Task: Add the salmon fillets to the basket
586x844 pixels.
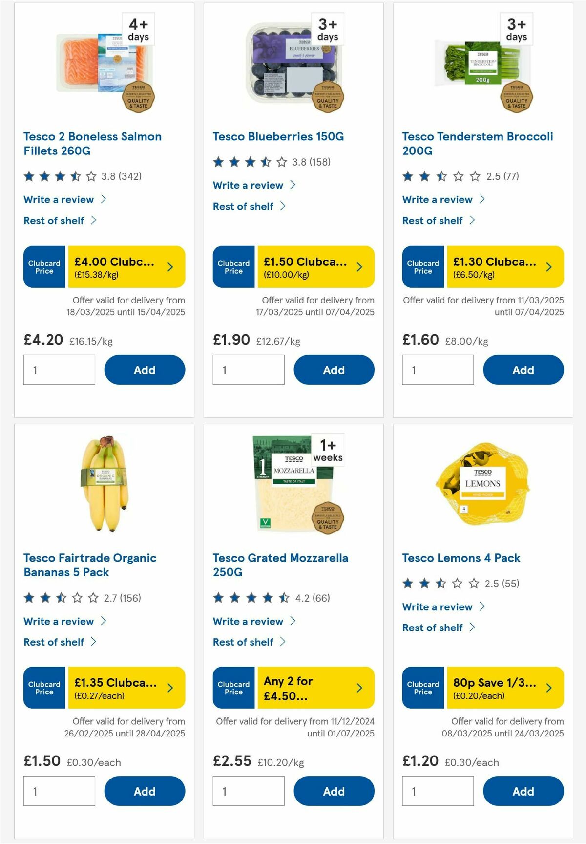Action: click(x=144, y=370)
